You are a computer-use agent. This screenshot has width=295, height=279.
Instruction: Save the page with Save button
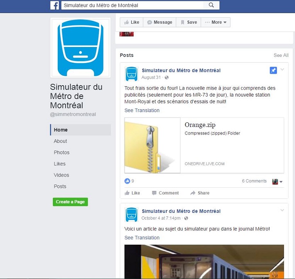tap(188, 22)
